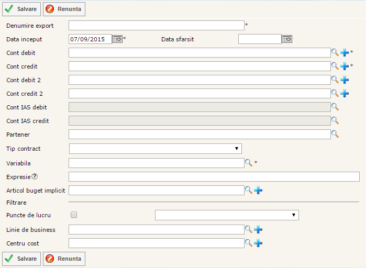Viewport: 366px width, 268px height.
Task: Click Partener lookup magnifier icon
Action: pyautogui.click(x=335, y=134)
